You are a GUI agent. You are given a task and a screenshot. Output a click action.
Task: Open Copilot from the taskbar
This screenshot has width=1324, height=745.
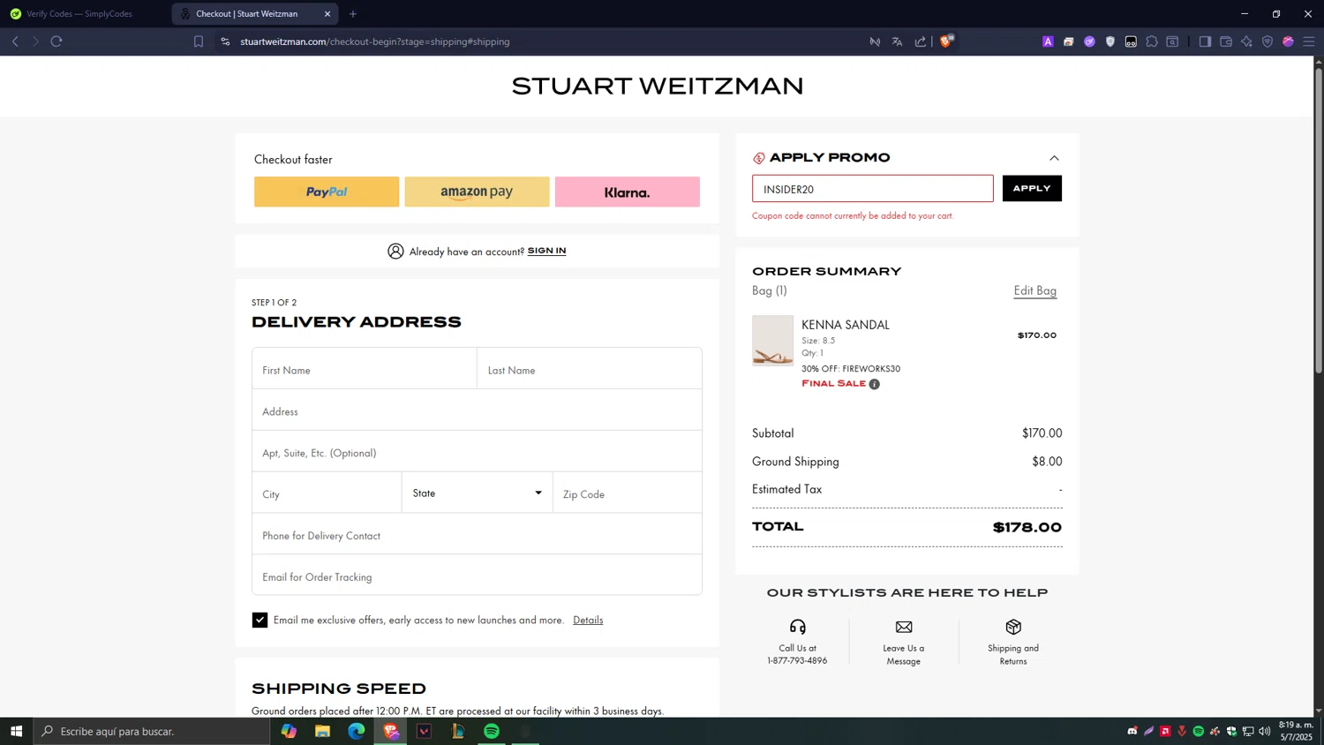tap(289, 731)
